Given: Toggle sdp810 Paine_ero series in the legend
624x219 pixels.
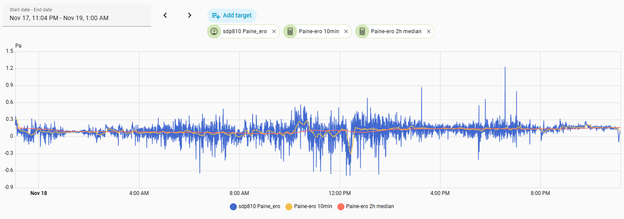Looking at the screenshot, I should coord(260,206).
